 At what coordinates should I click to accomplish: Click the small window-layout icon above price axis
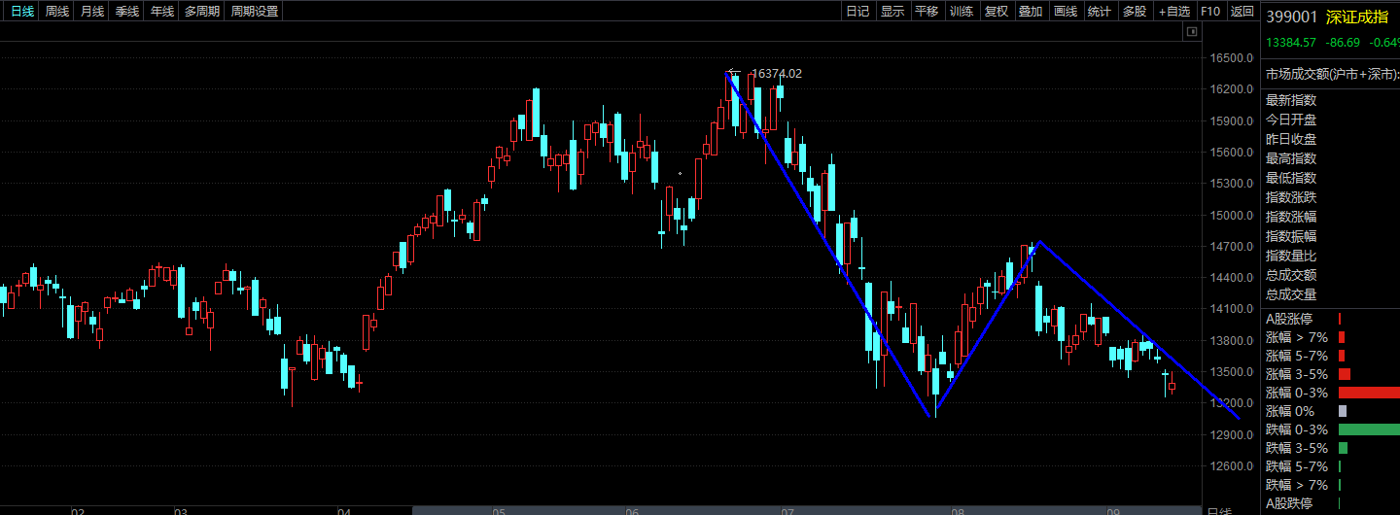tap(1193, 32)
